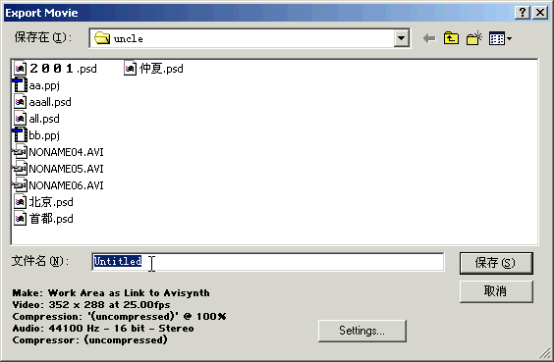Click the 北京.psd file icon
The width and height of the screenshot is (554, 362).
pos(21,202)
